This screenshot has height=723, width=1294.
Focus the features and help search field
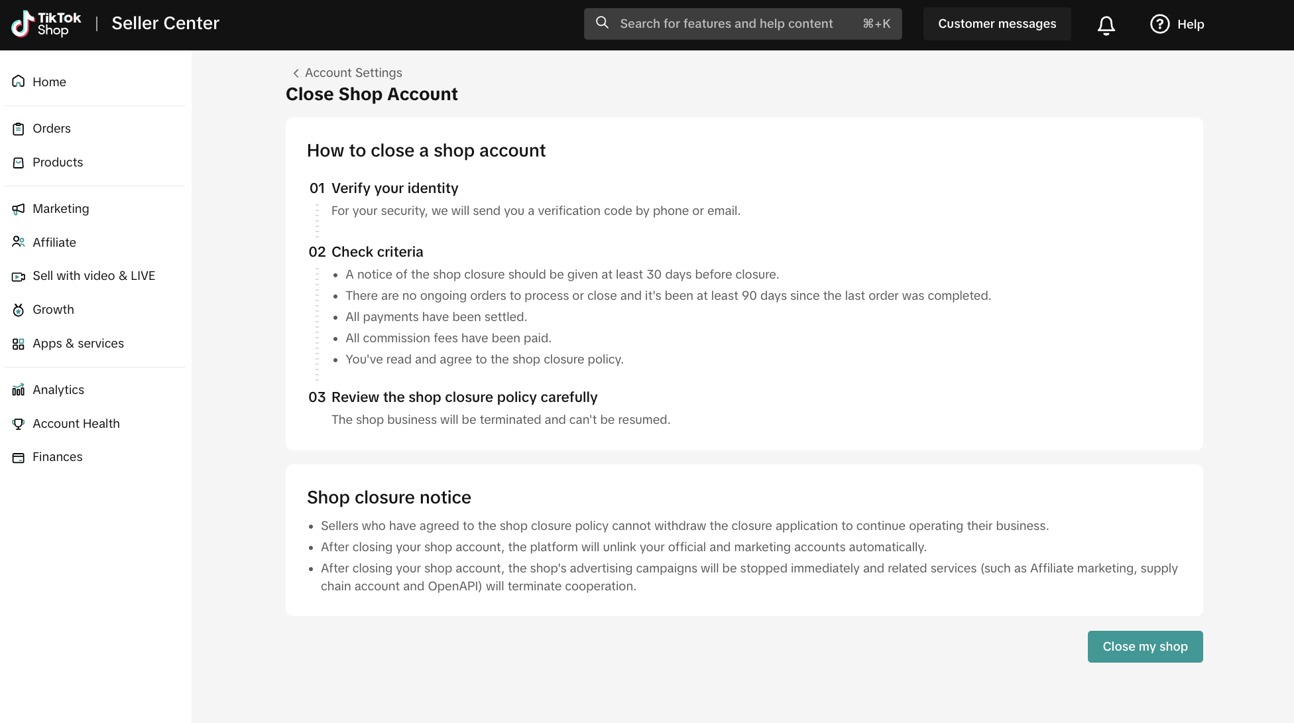coord(726,24)
